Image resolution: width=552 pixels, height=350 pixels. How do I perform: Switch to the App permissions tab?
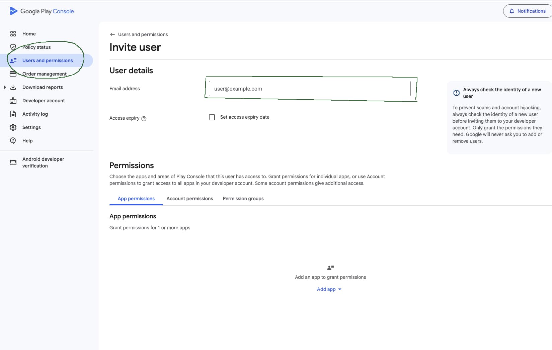point(136,199)
